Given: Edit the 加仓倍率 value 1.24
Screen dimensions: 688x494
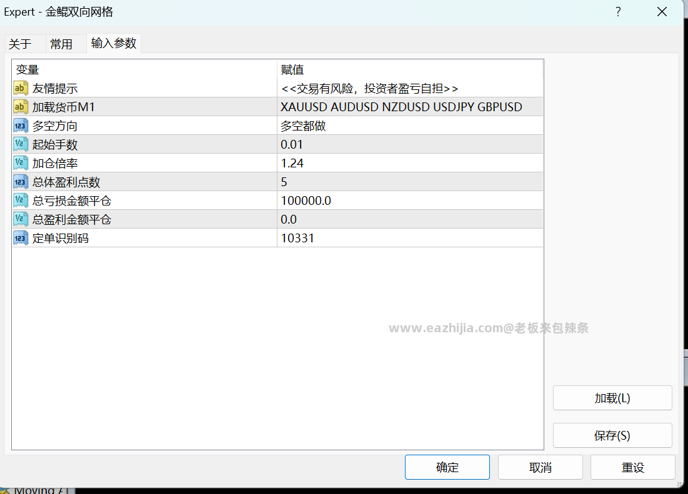Looking at the screenshot, I should coord(410,163).
